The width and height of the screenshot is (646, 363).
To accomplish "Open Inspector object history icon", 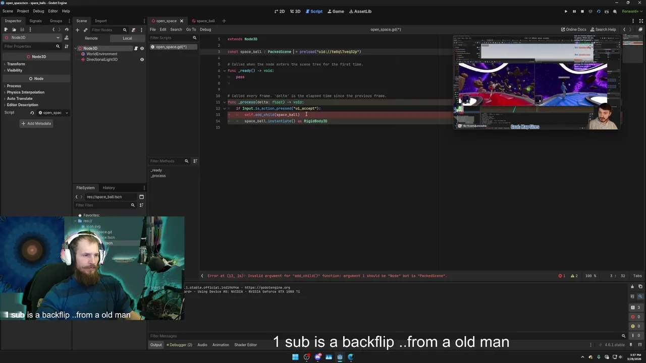I will (x=66, y=30).
